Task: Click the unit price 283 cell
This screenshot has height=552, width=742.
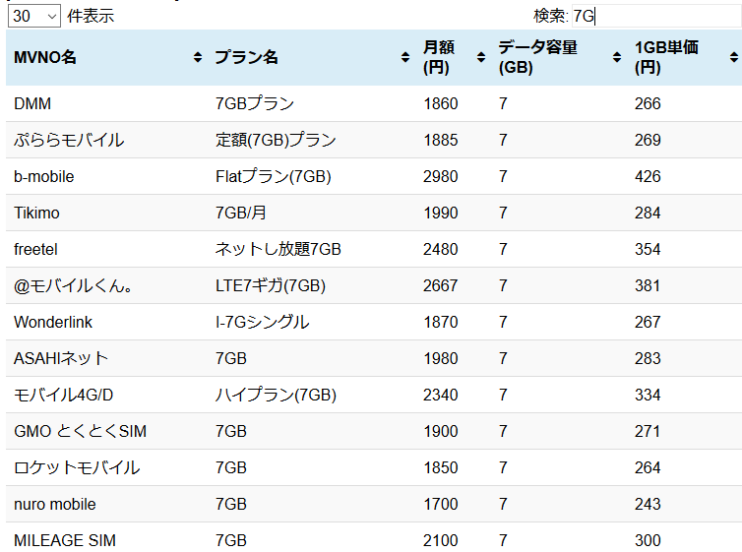Action: click(648, 358)
